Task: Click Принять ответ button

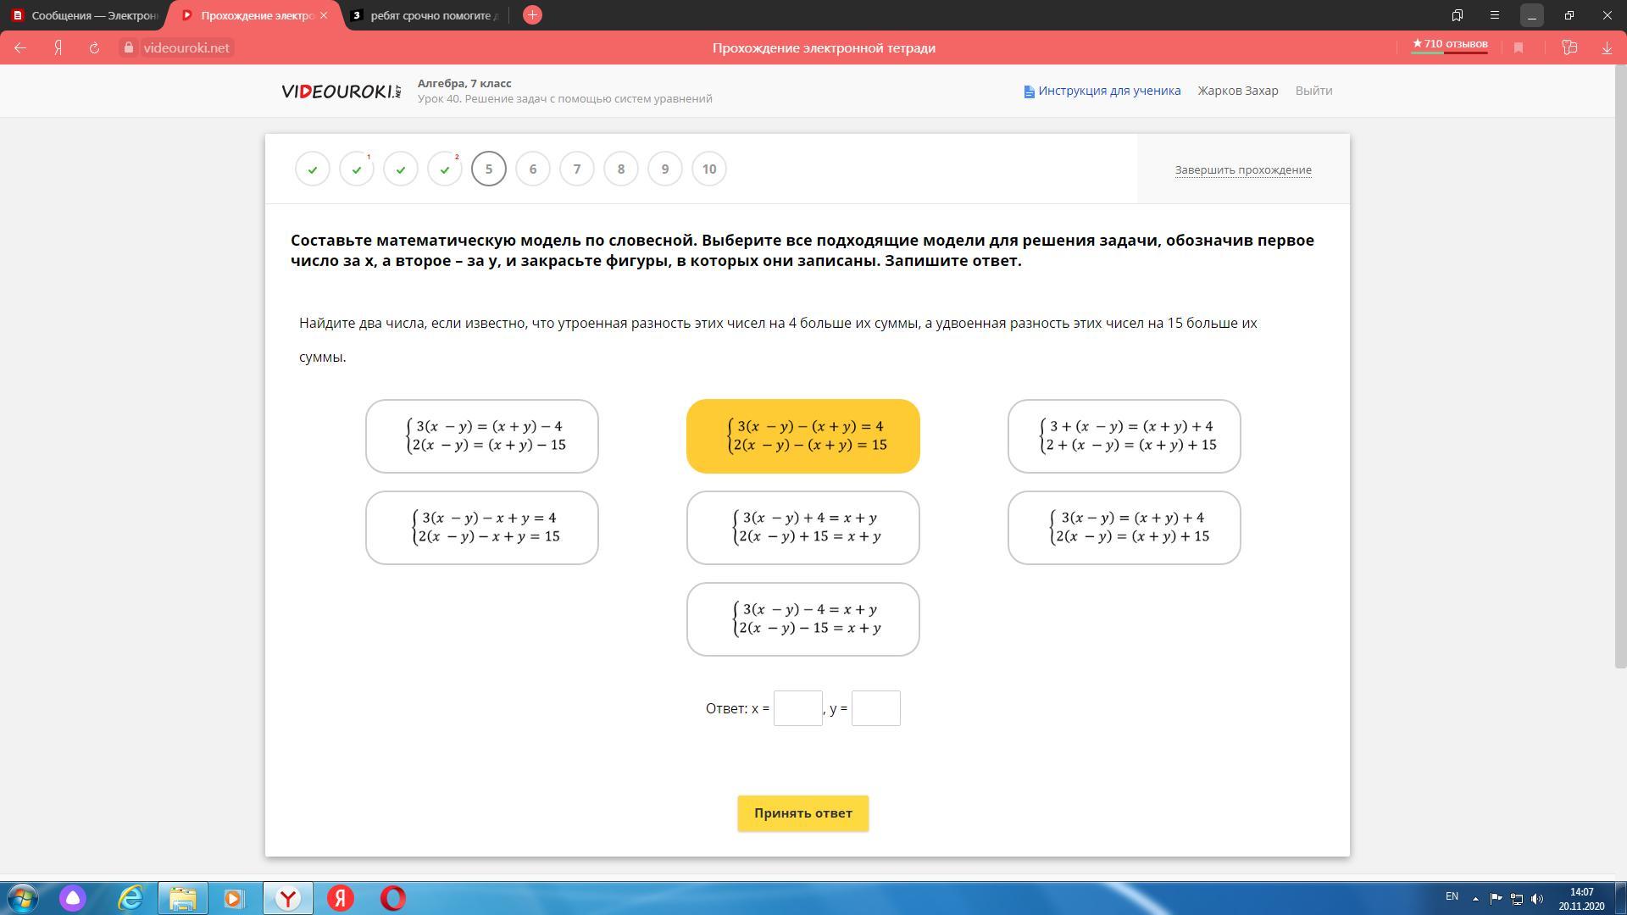Action: tap(802, 813)
